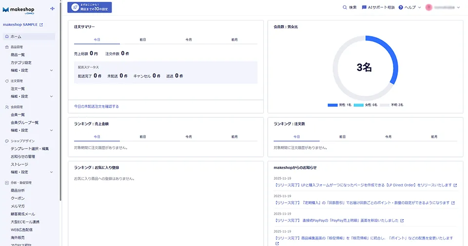Select 今月 tab in ランキング：売上金額
This screenshot has width=468, height=246.
[189, 137]
